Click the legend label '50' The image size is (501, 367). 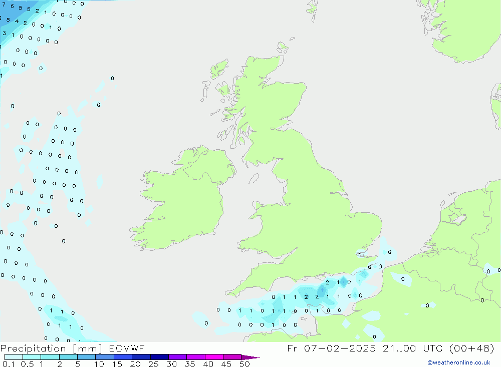[x=244, y=364]
